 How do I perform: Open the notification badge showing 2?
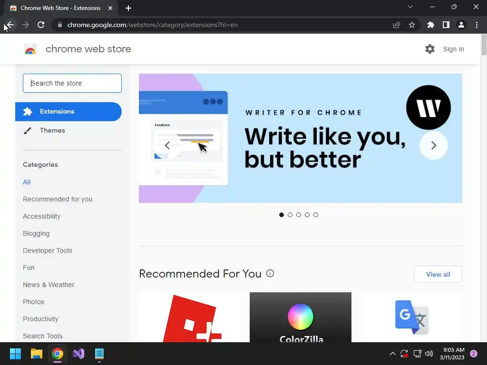[474, 354]
